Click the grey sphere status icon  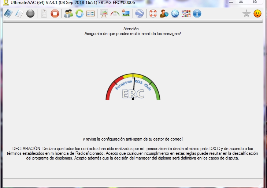click(x=30, y=14)
